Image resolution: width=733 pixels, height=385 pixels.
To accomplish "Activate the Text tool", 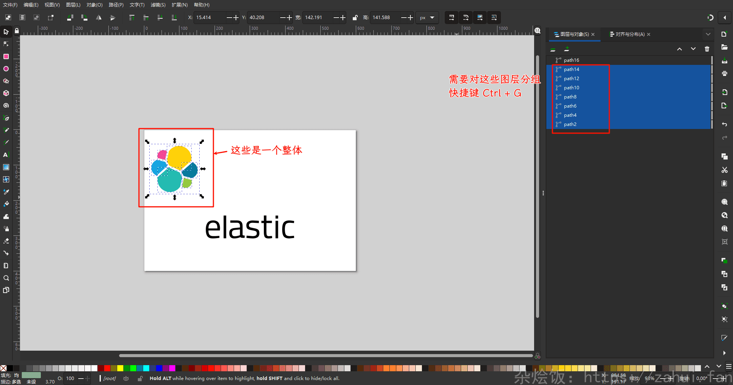I will pos(6,155).
